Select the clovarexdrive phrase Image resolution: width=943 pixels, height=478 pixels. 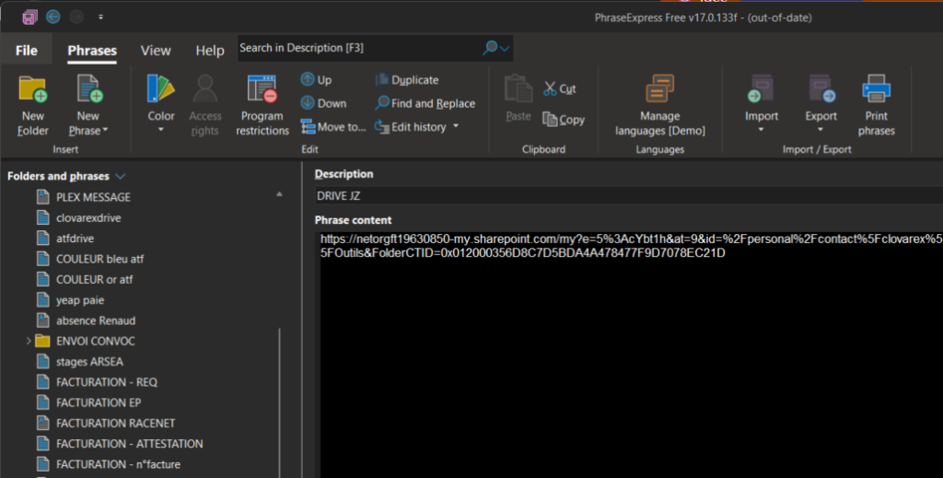pos(88,217)
